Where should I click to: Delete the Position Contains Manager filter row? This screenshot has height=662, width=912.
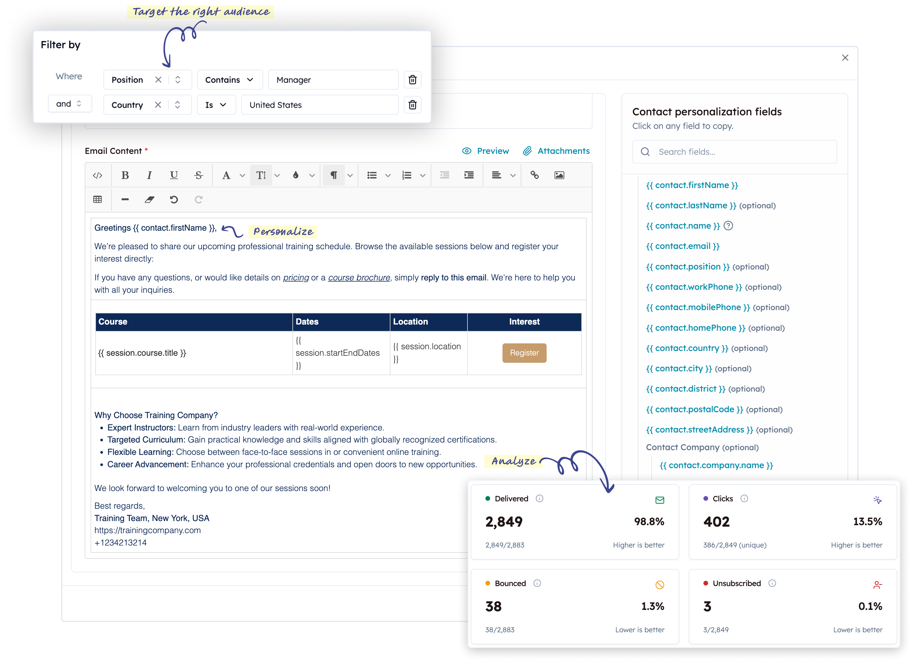point(412,80)
